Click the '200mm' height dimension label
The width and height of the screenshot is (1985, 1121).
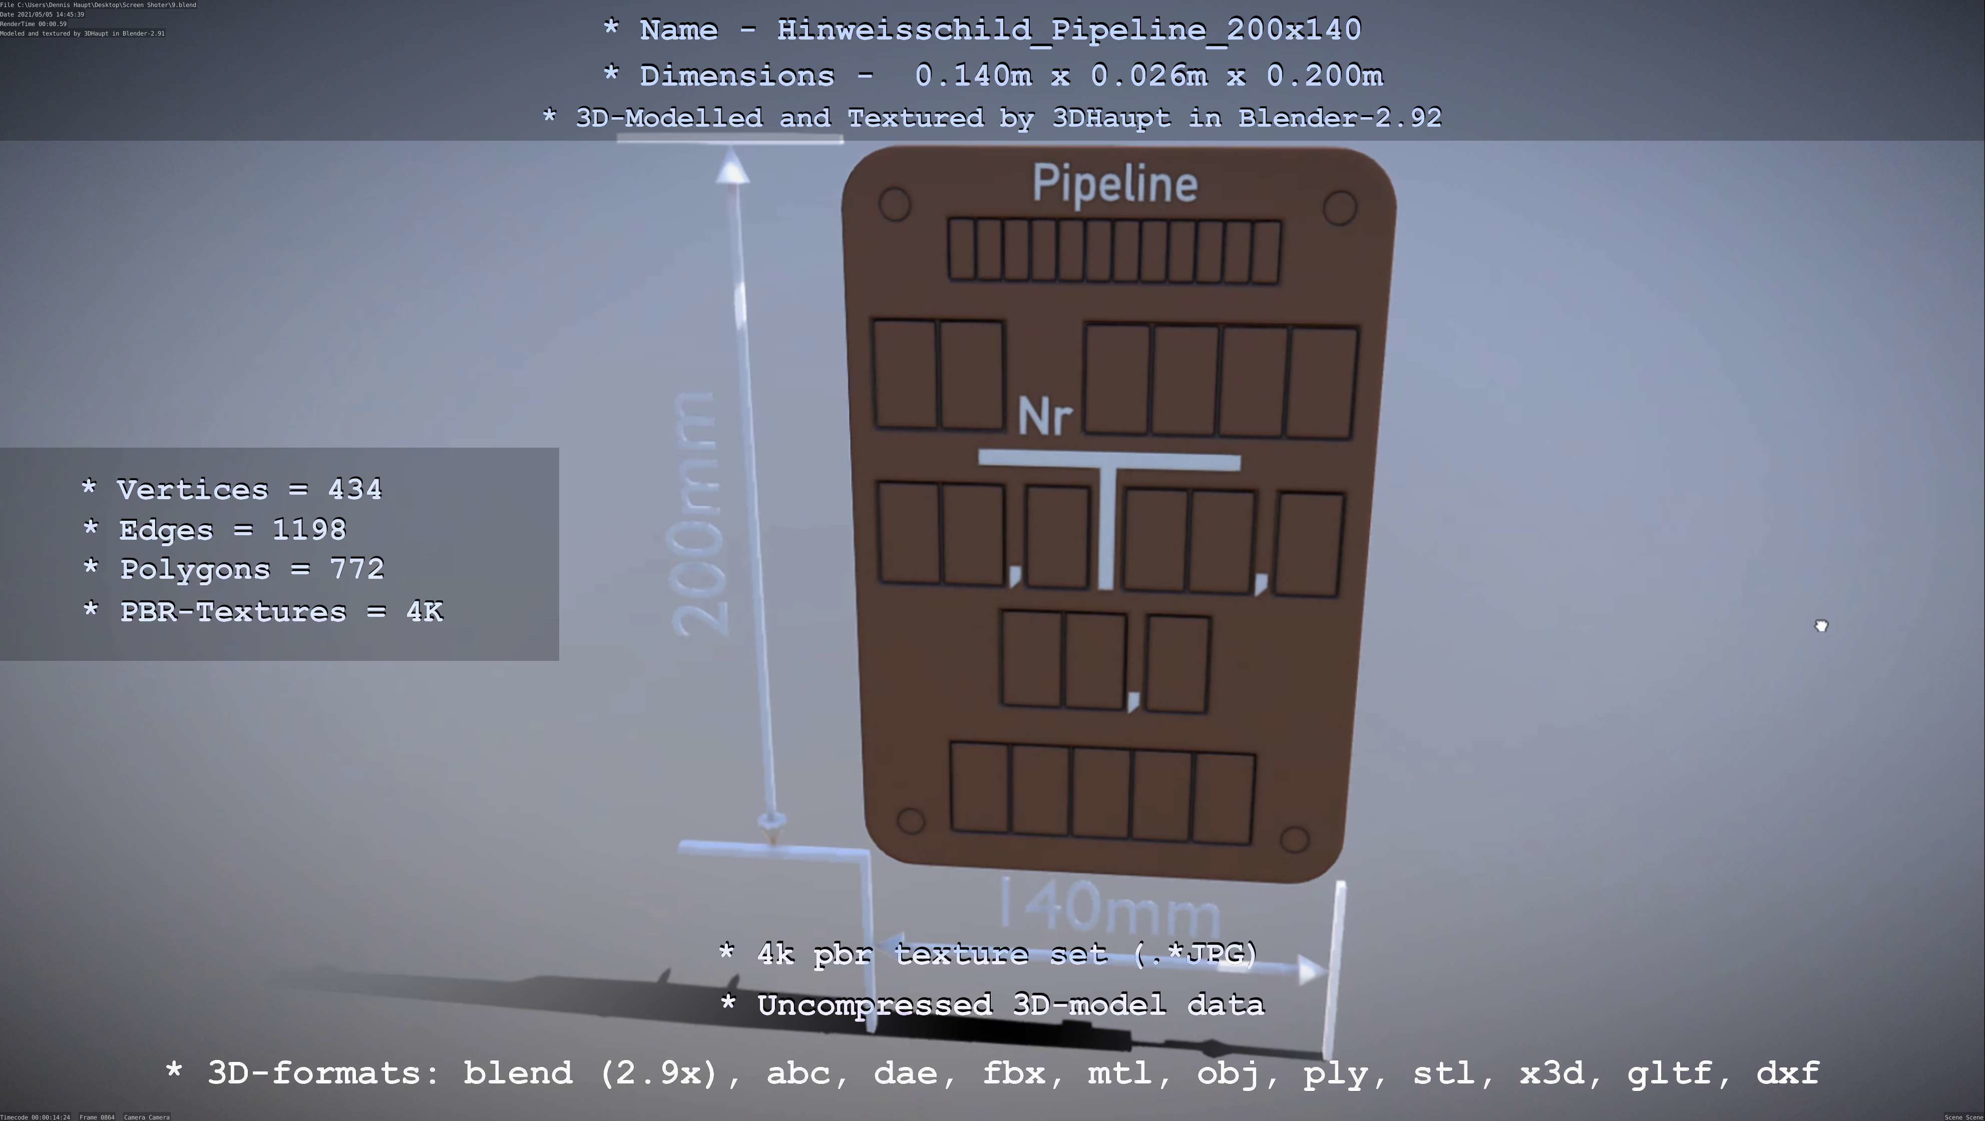[698, 515]
